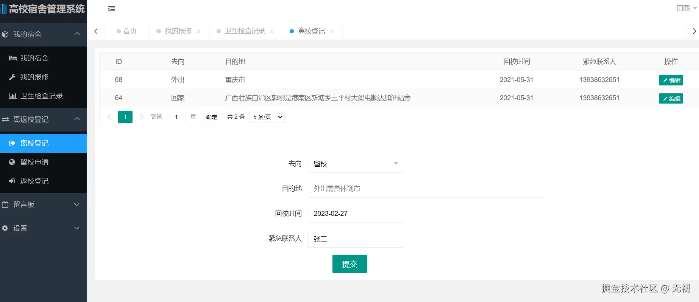The image size is (699, 302).
Task: Open the 田园 user menu dropdown
Action: pyautogui.click(x=687, y=8)
